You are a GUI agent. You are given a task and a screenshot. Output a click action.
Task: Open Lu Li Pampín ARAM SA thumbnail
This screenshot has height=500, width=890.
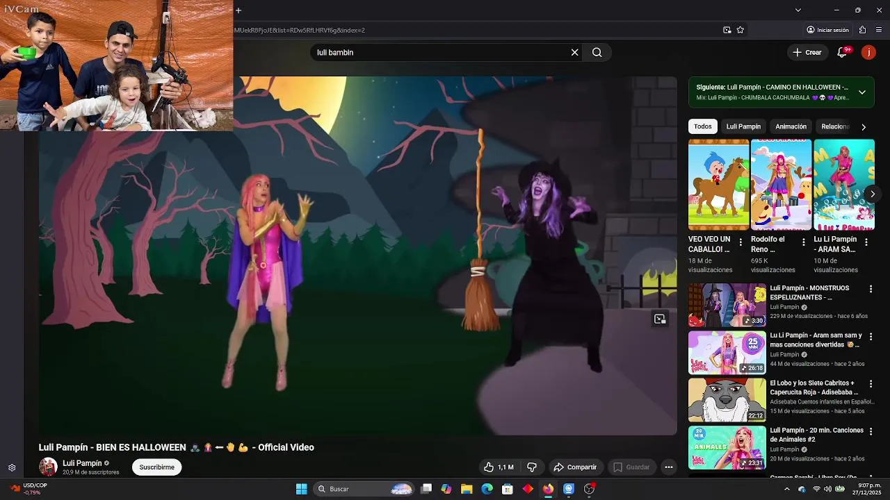(x=844, y=185)
